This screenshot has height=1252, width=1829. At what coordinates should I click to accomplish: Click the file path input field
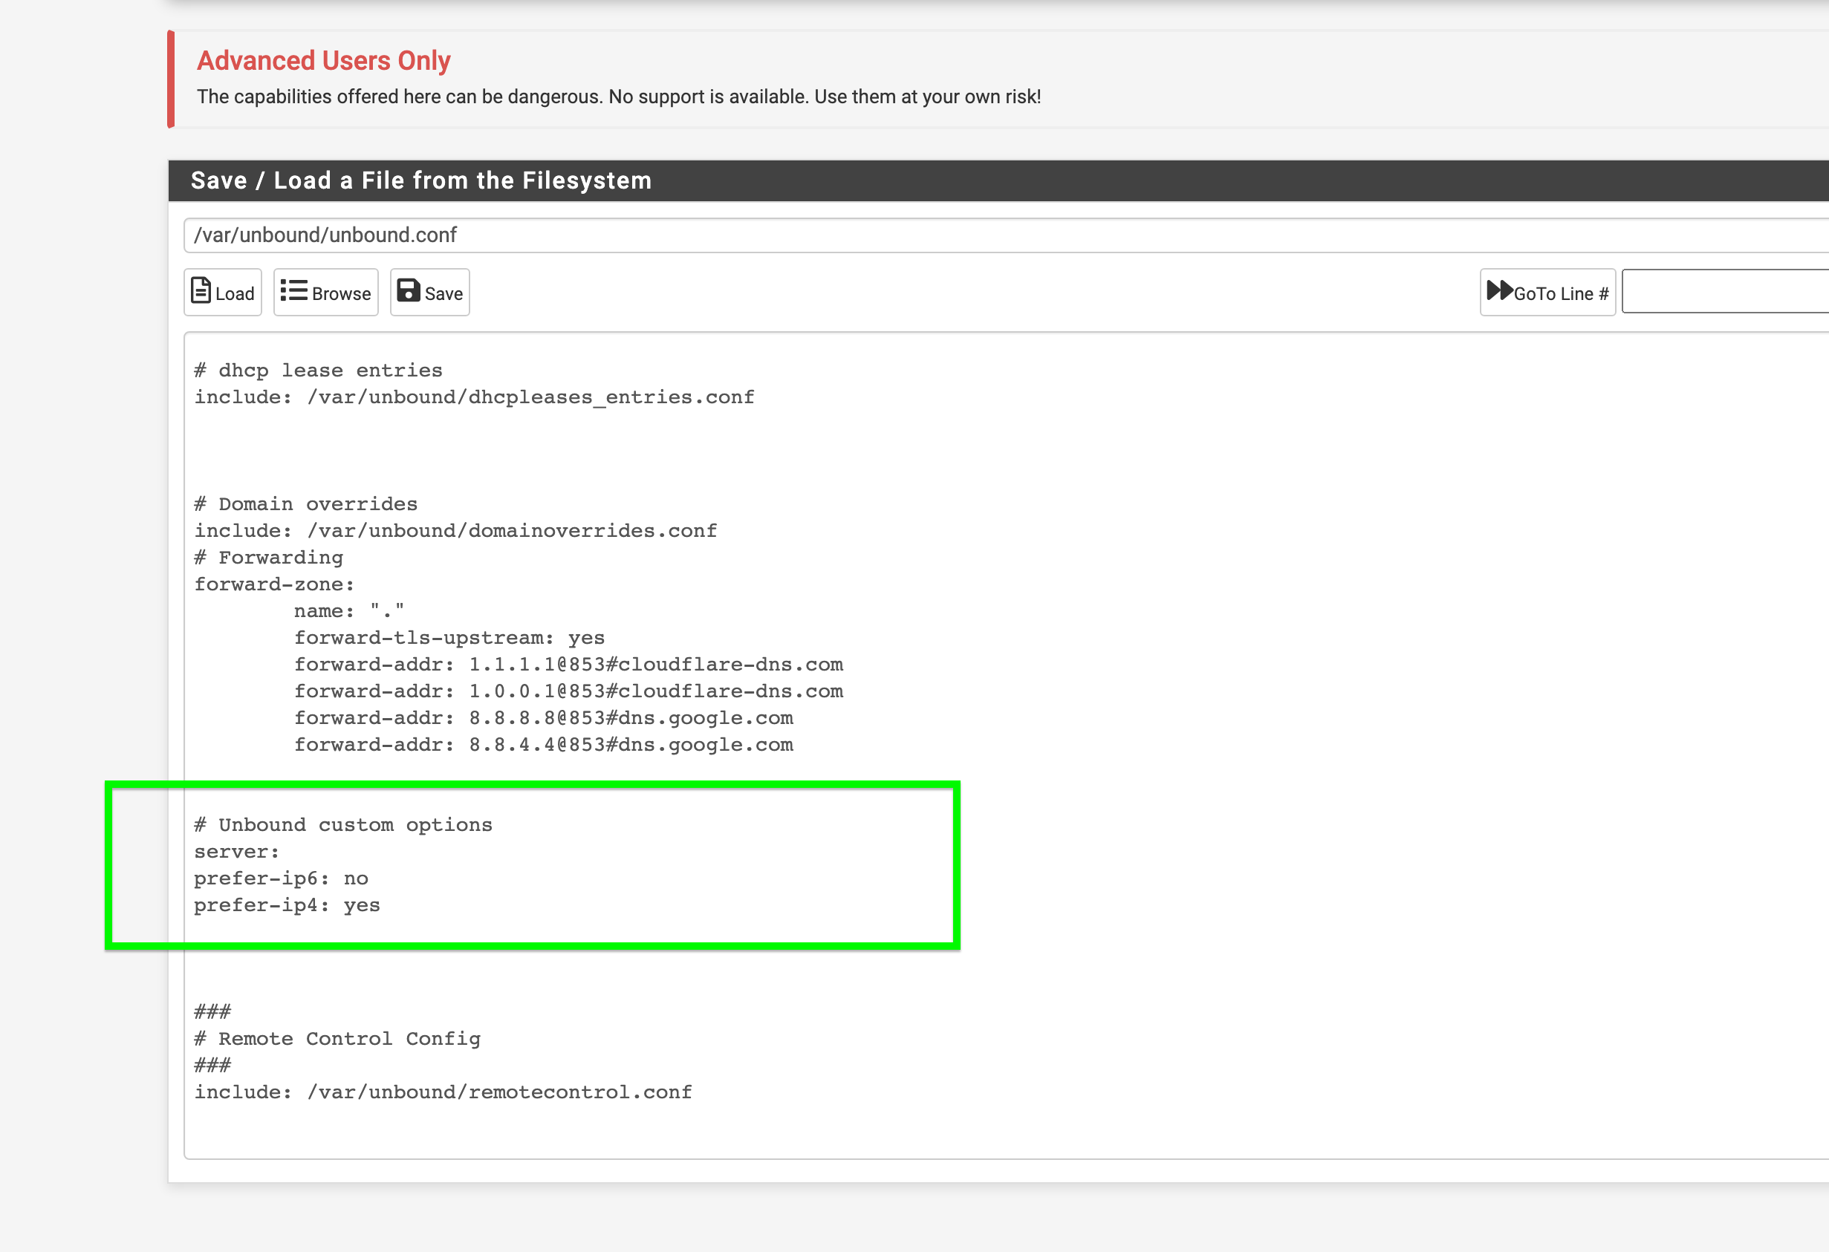(x=1006, y=235)
